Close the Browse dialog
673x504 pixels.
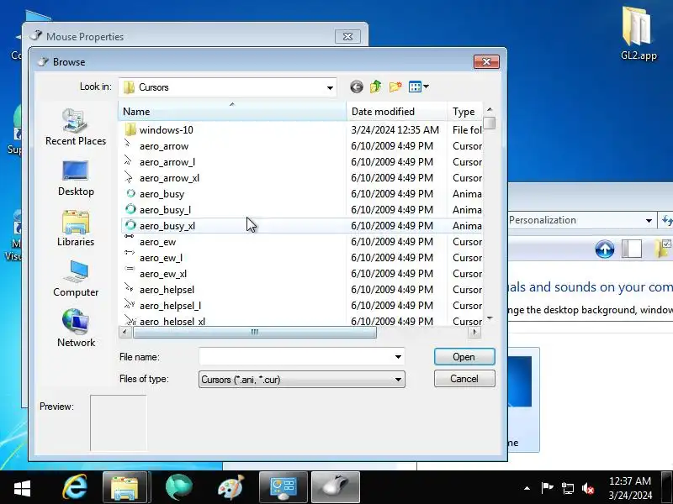tap(486, 61)
